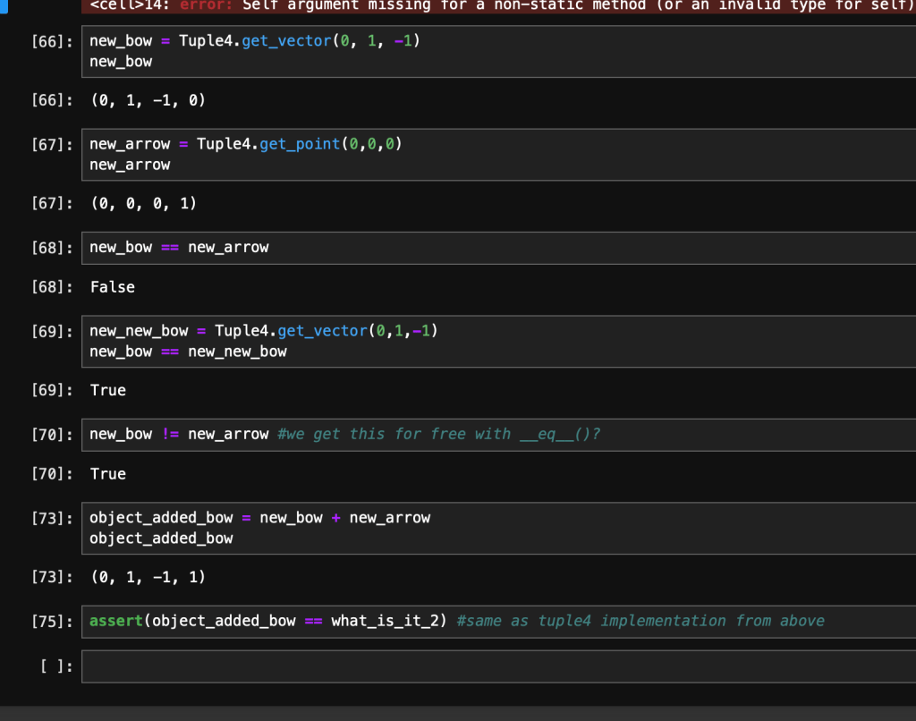This screenshot has height=721, width=916.
Task: Click the True output of cell 70
Action: (108, 474)
